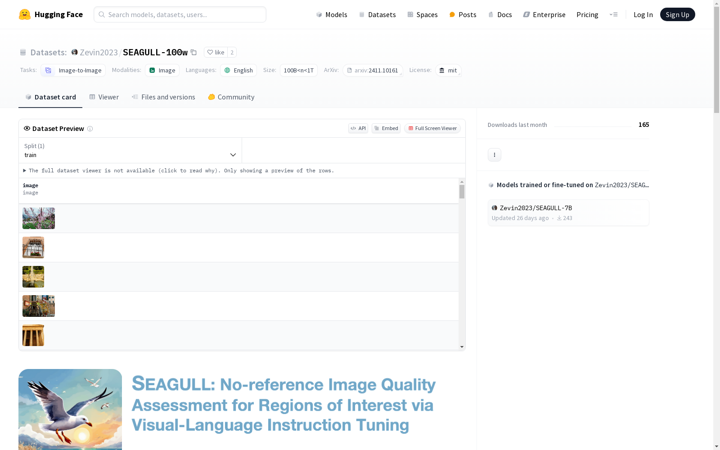Image resolution: width=720 pixels, height=450 pixels.
Task: Click the Image modality tag
Action: [x=162, y=70]
